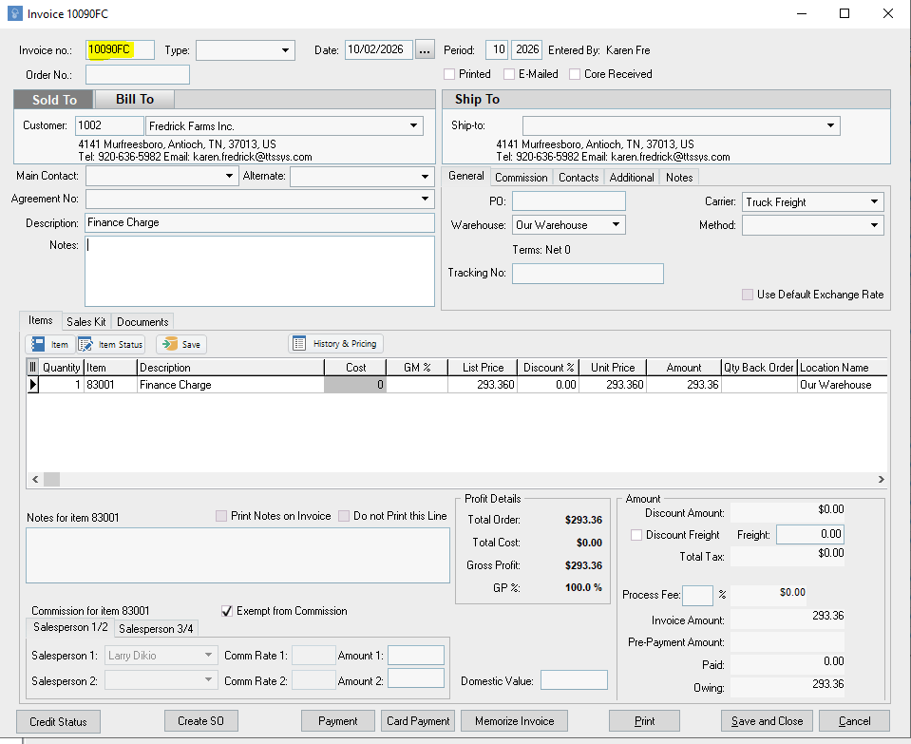Open the shipping Method dropdown
The image size is (911, 744).
click(x=874, y=225)
